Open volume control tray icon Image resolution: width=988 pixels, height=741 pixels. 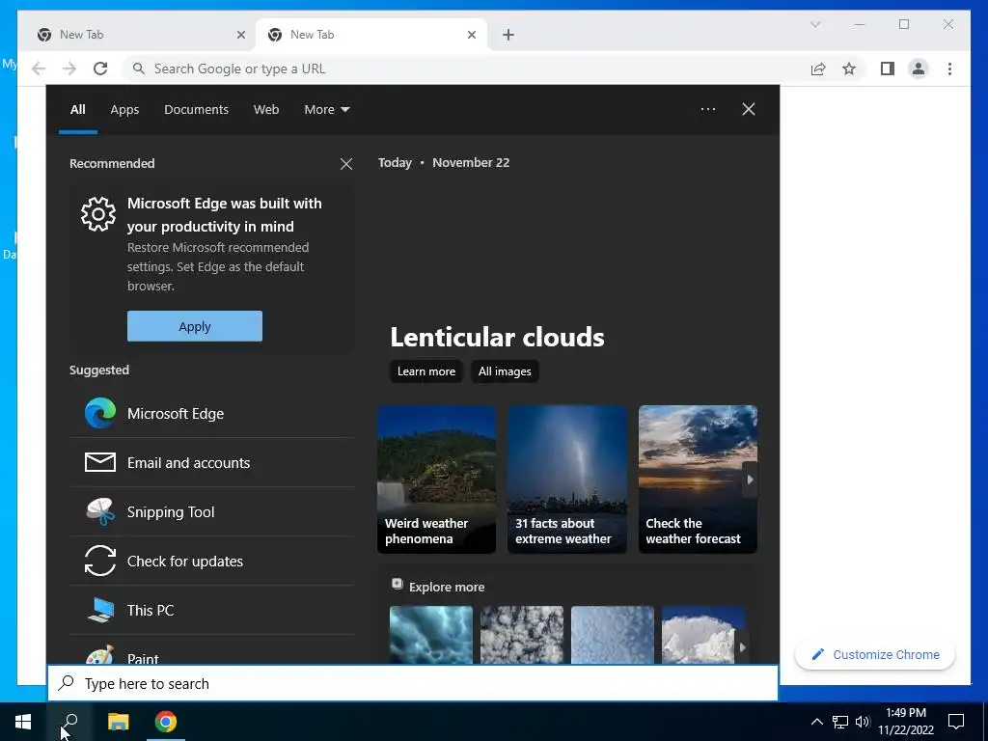point(863,722)
